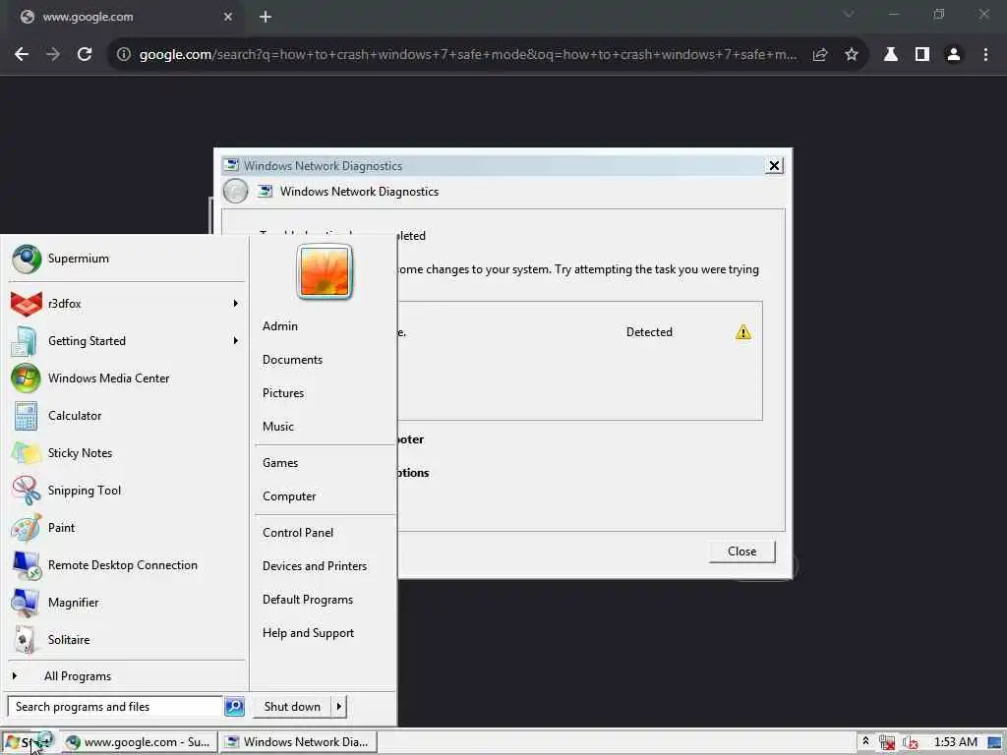Viewport: 1007px width, 755px height.
Task: Open Default Programs
Action: (x=308, y=600)
